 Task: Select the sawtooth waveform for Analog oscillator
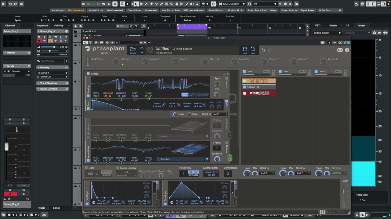[x=185, y=95]
